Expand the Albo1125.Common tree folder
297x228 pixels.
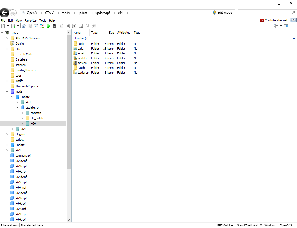pyautogui.click(x=7, y=38)
